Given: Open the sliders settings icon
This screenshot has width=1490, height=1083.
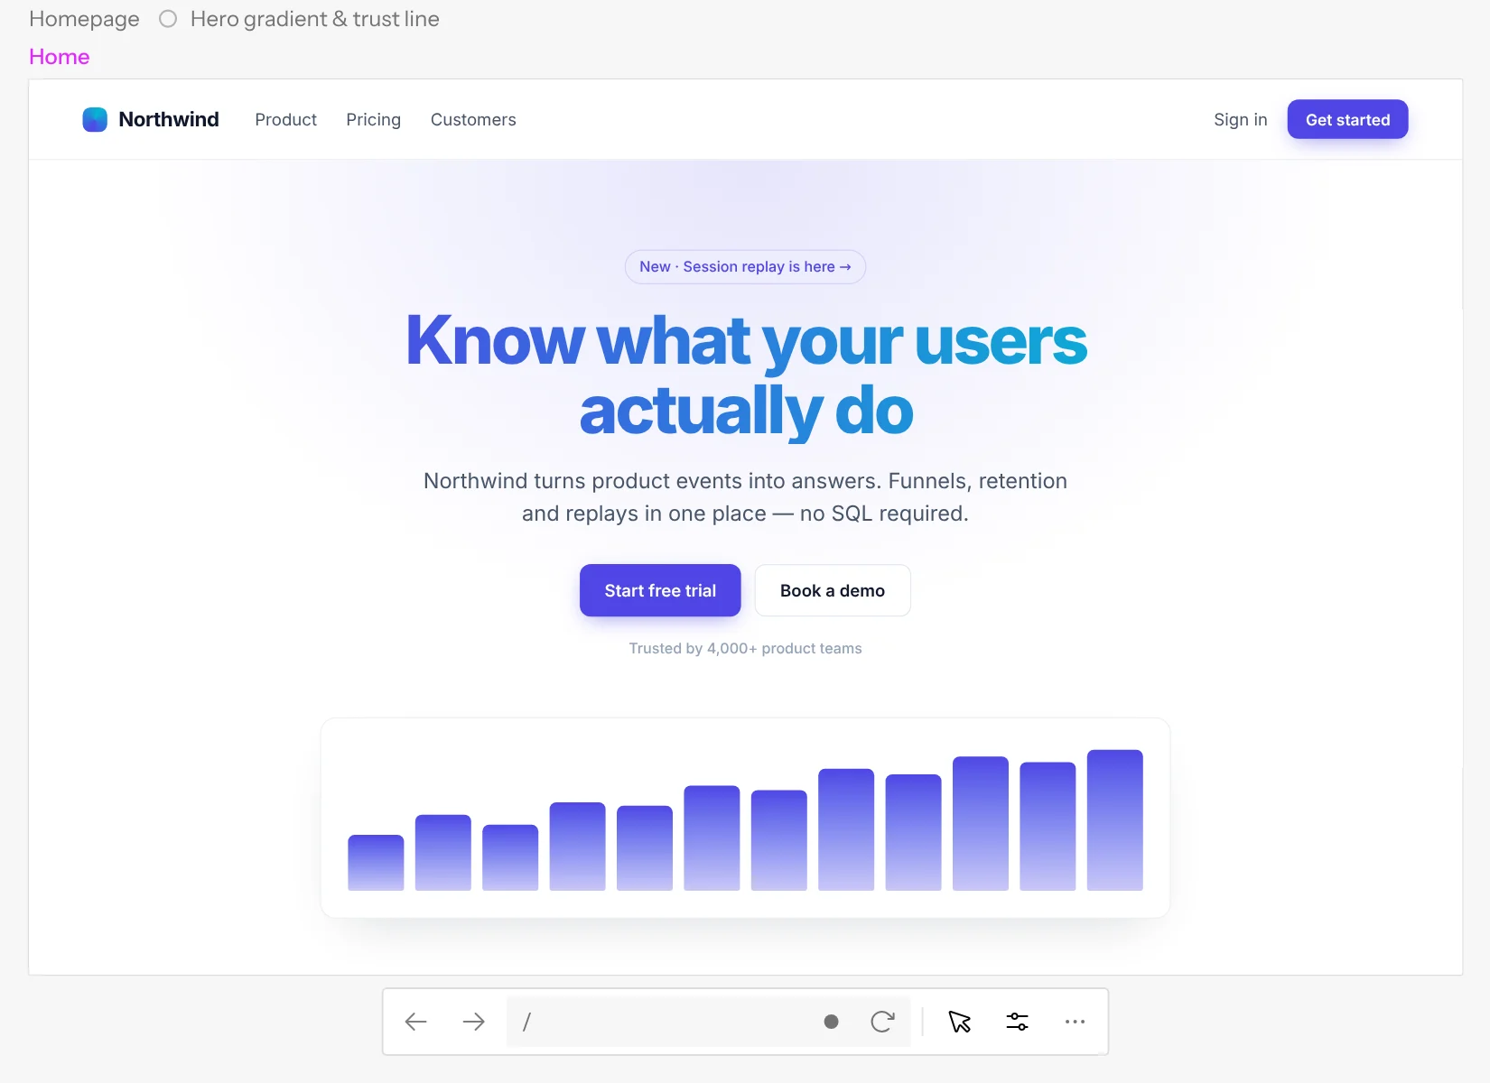Looking at the screenshot, I should 1017,1022.
